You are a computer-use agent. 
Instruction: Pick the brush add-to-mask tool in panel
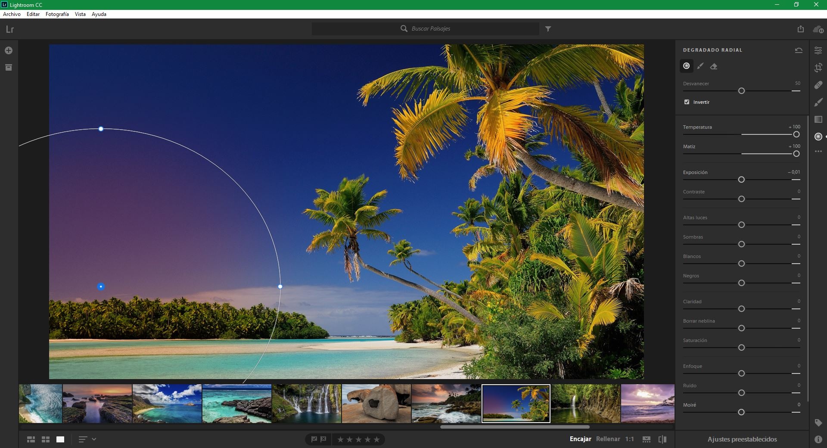(700, 66)
